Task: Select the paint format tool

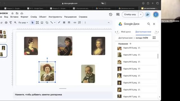Action: 11,23
